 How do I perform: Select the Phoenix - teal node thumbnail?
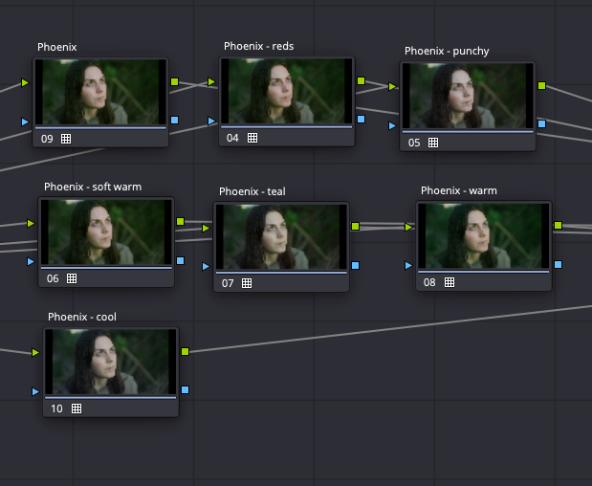coord(280,237)
